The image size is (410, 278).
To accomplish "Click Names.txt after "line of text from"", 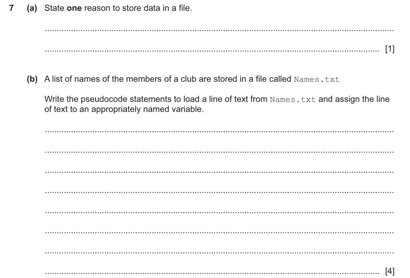I will [292, 99].
